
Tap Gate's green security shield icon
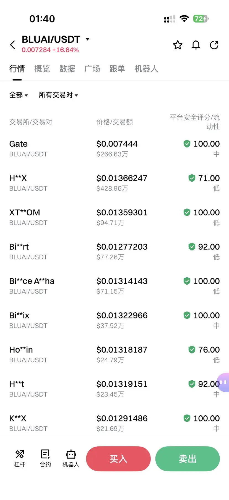coord(187,144)
